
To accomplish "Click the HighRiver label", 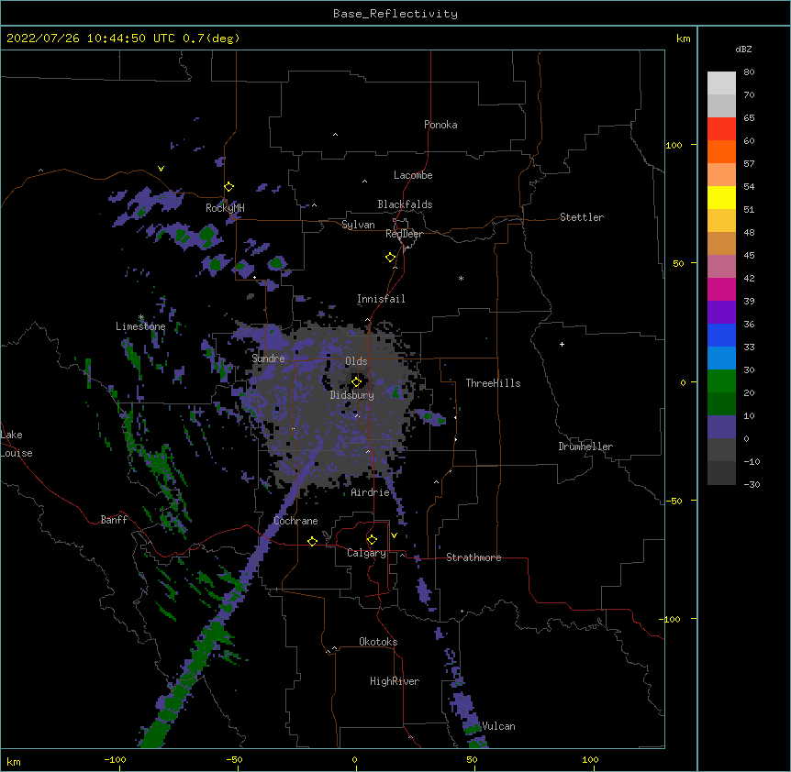I will click(395, 681).
